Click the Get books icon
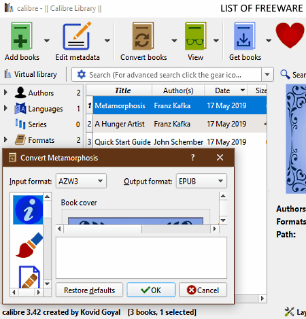 coord(245,36)
